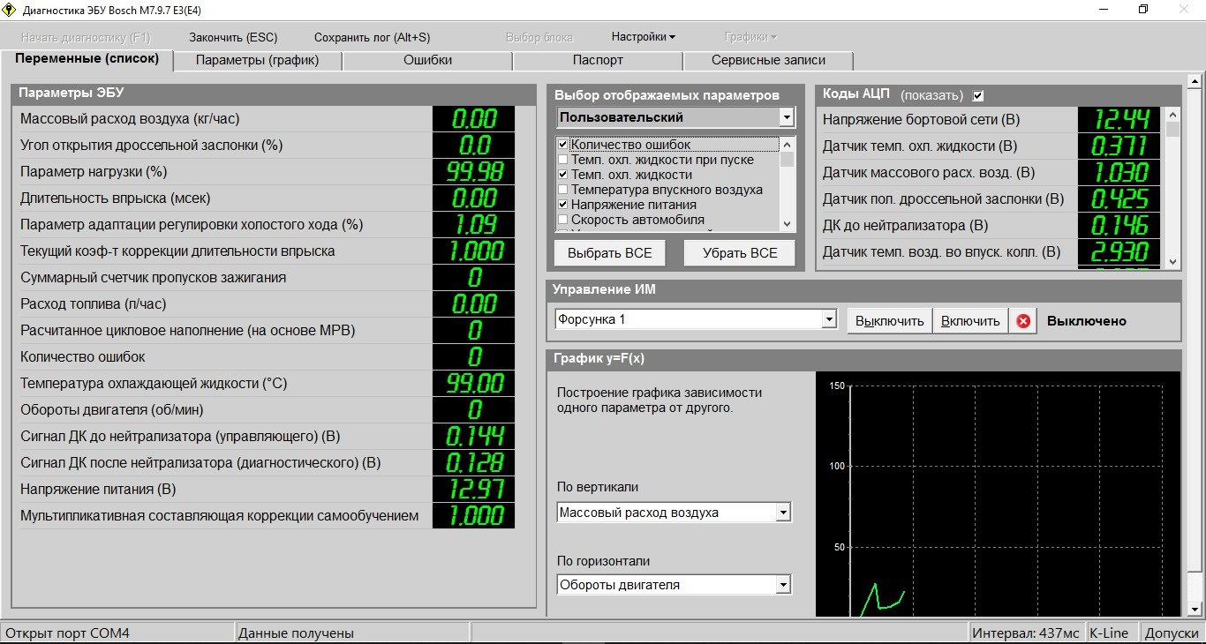Click the Данные получены status entry
The image size is (1206, 644).
352,633
